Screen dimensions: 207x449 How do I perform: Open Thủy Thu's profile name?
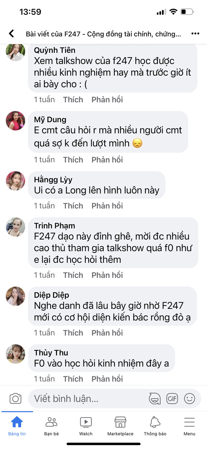point(51,353)
